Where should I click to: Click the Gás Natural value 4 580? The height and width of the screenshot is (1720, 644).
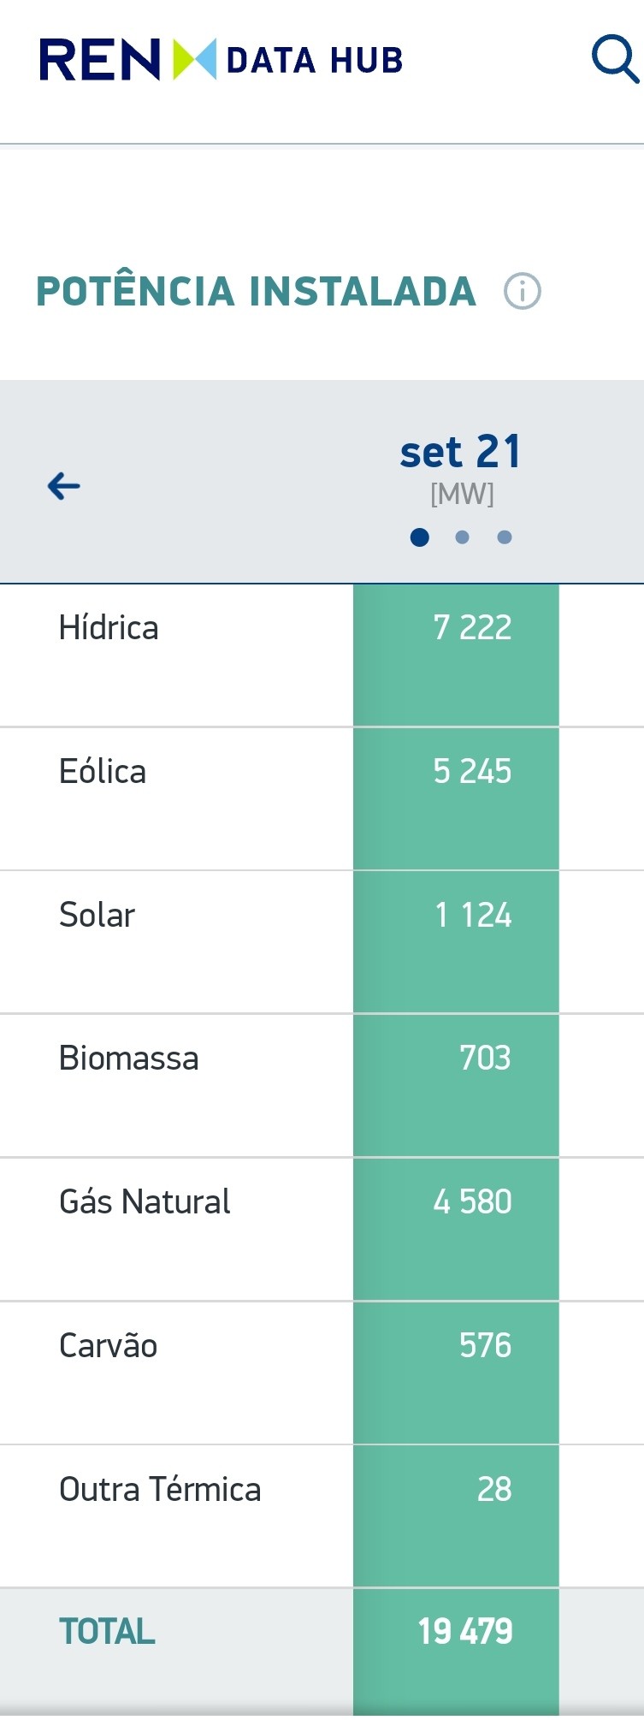pyautogui.click(x=472, y=1202)
